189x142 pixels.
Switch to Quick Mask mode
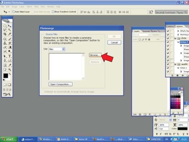[9, 85]
